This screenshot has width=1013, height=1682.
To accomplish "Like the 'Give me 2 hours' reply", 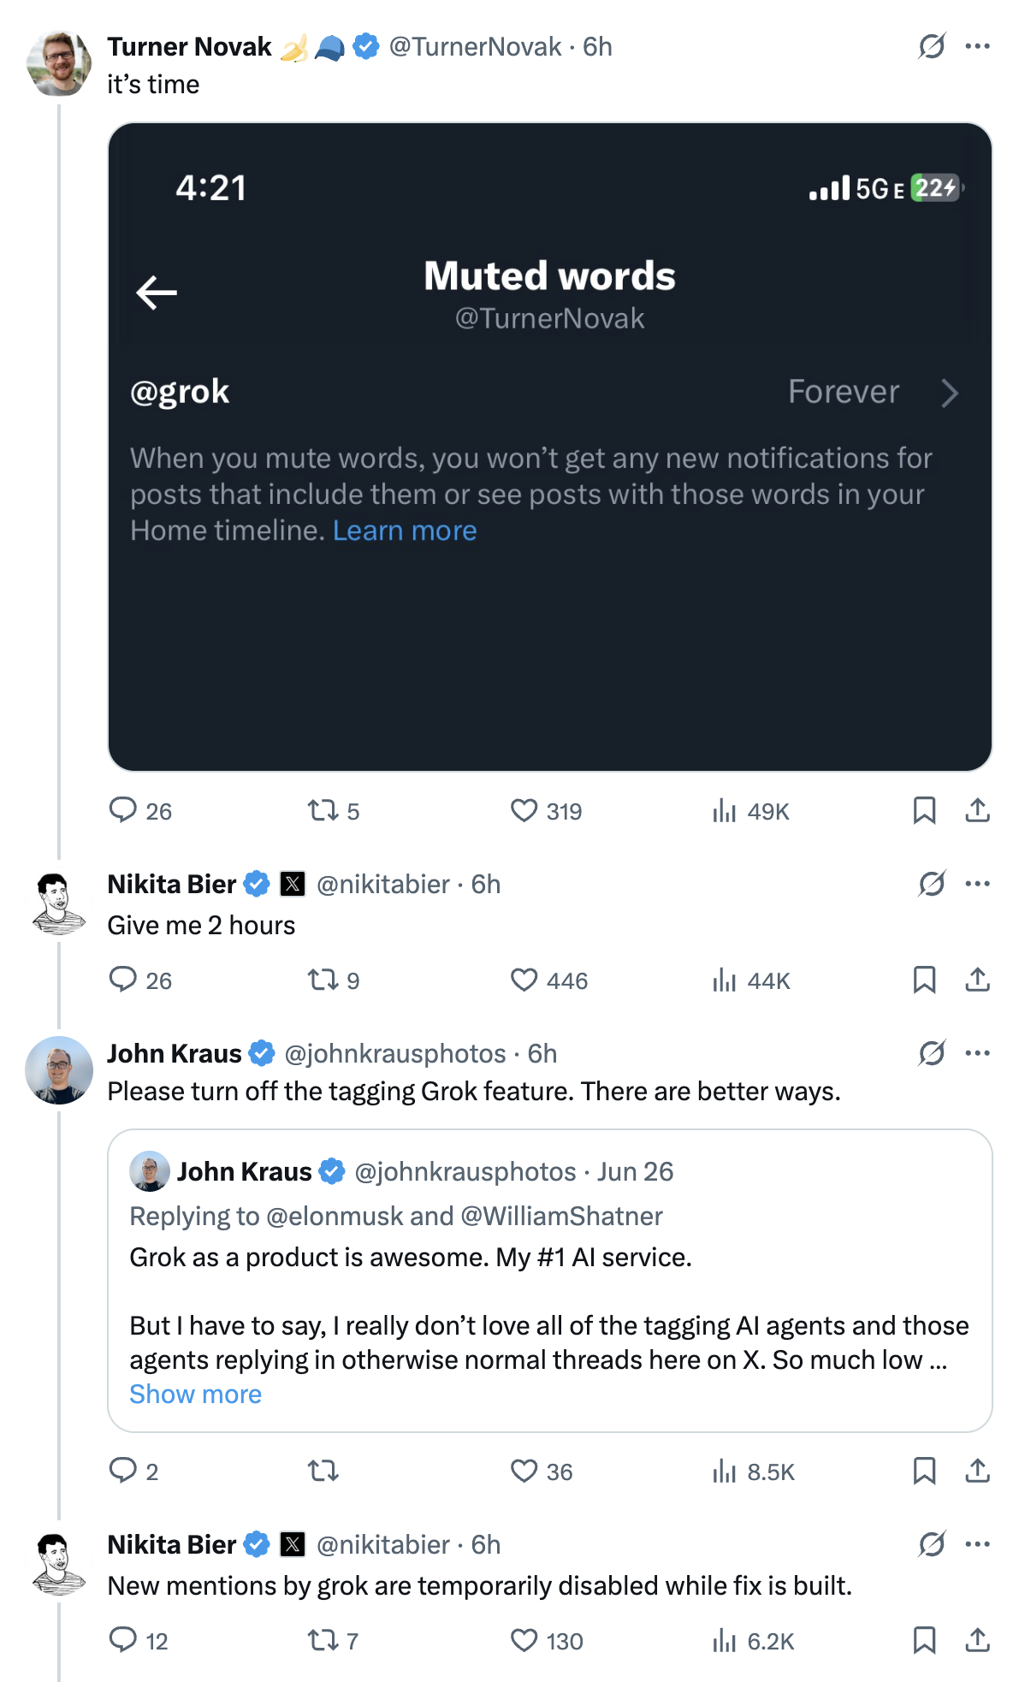I will point(548,980).
